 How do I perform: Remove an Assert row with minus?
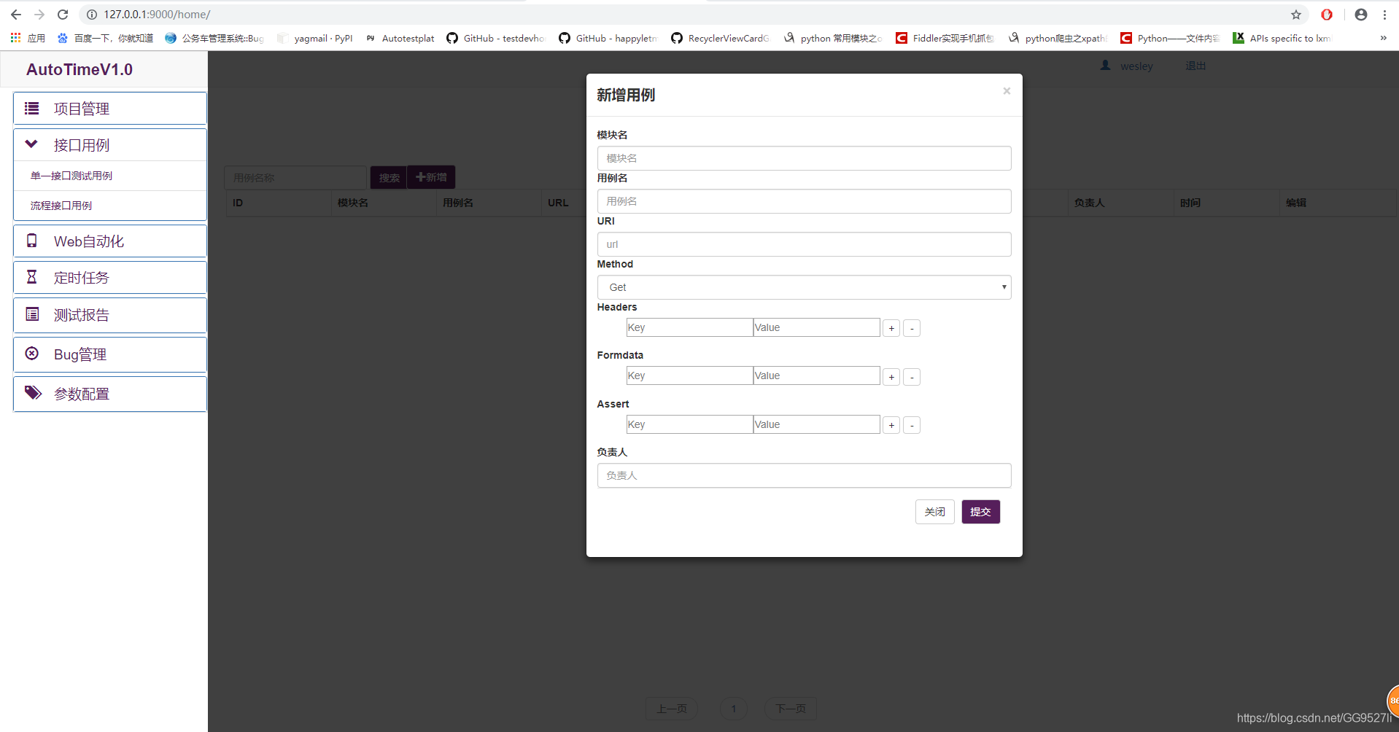coord(912,425)
